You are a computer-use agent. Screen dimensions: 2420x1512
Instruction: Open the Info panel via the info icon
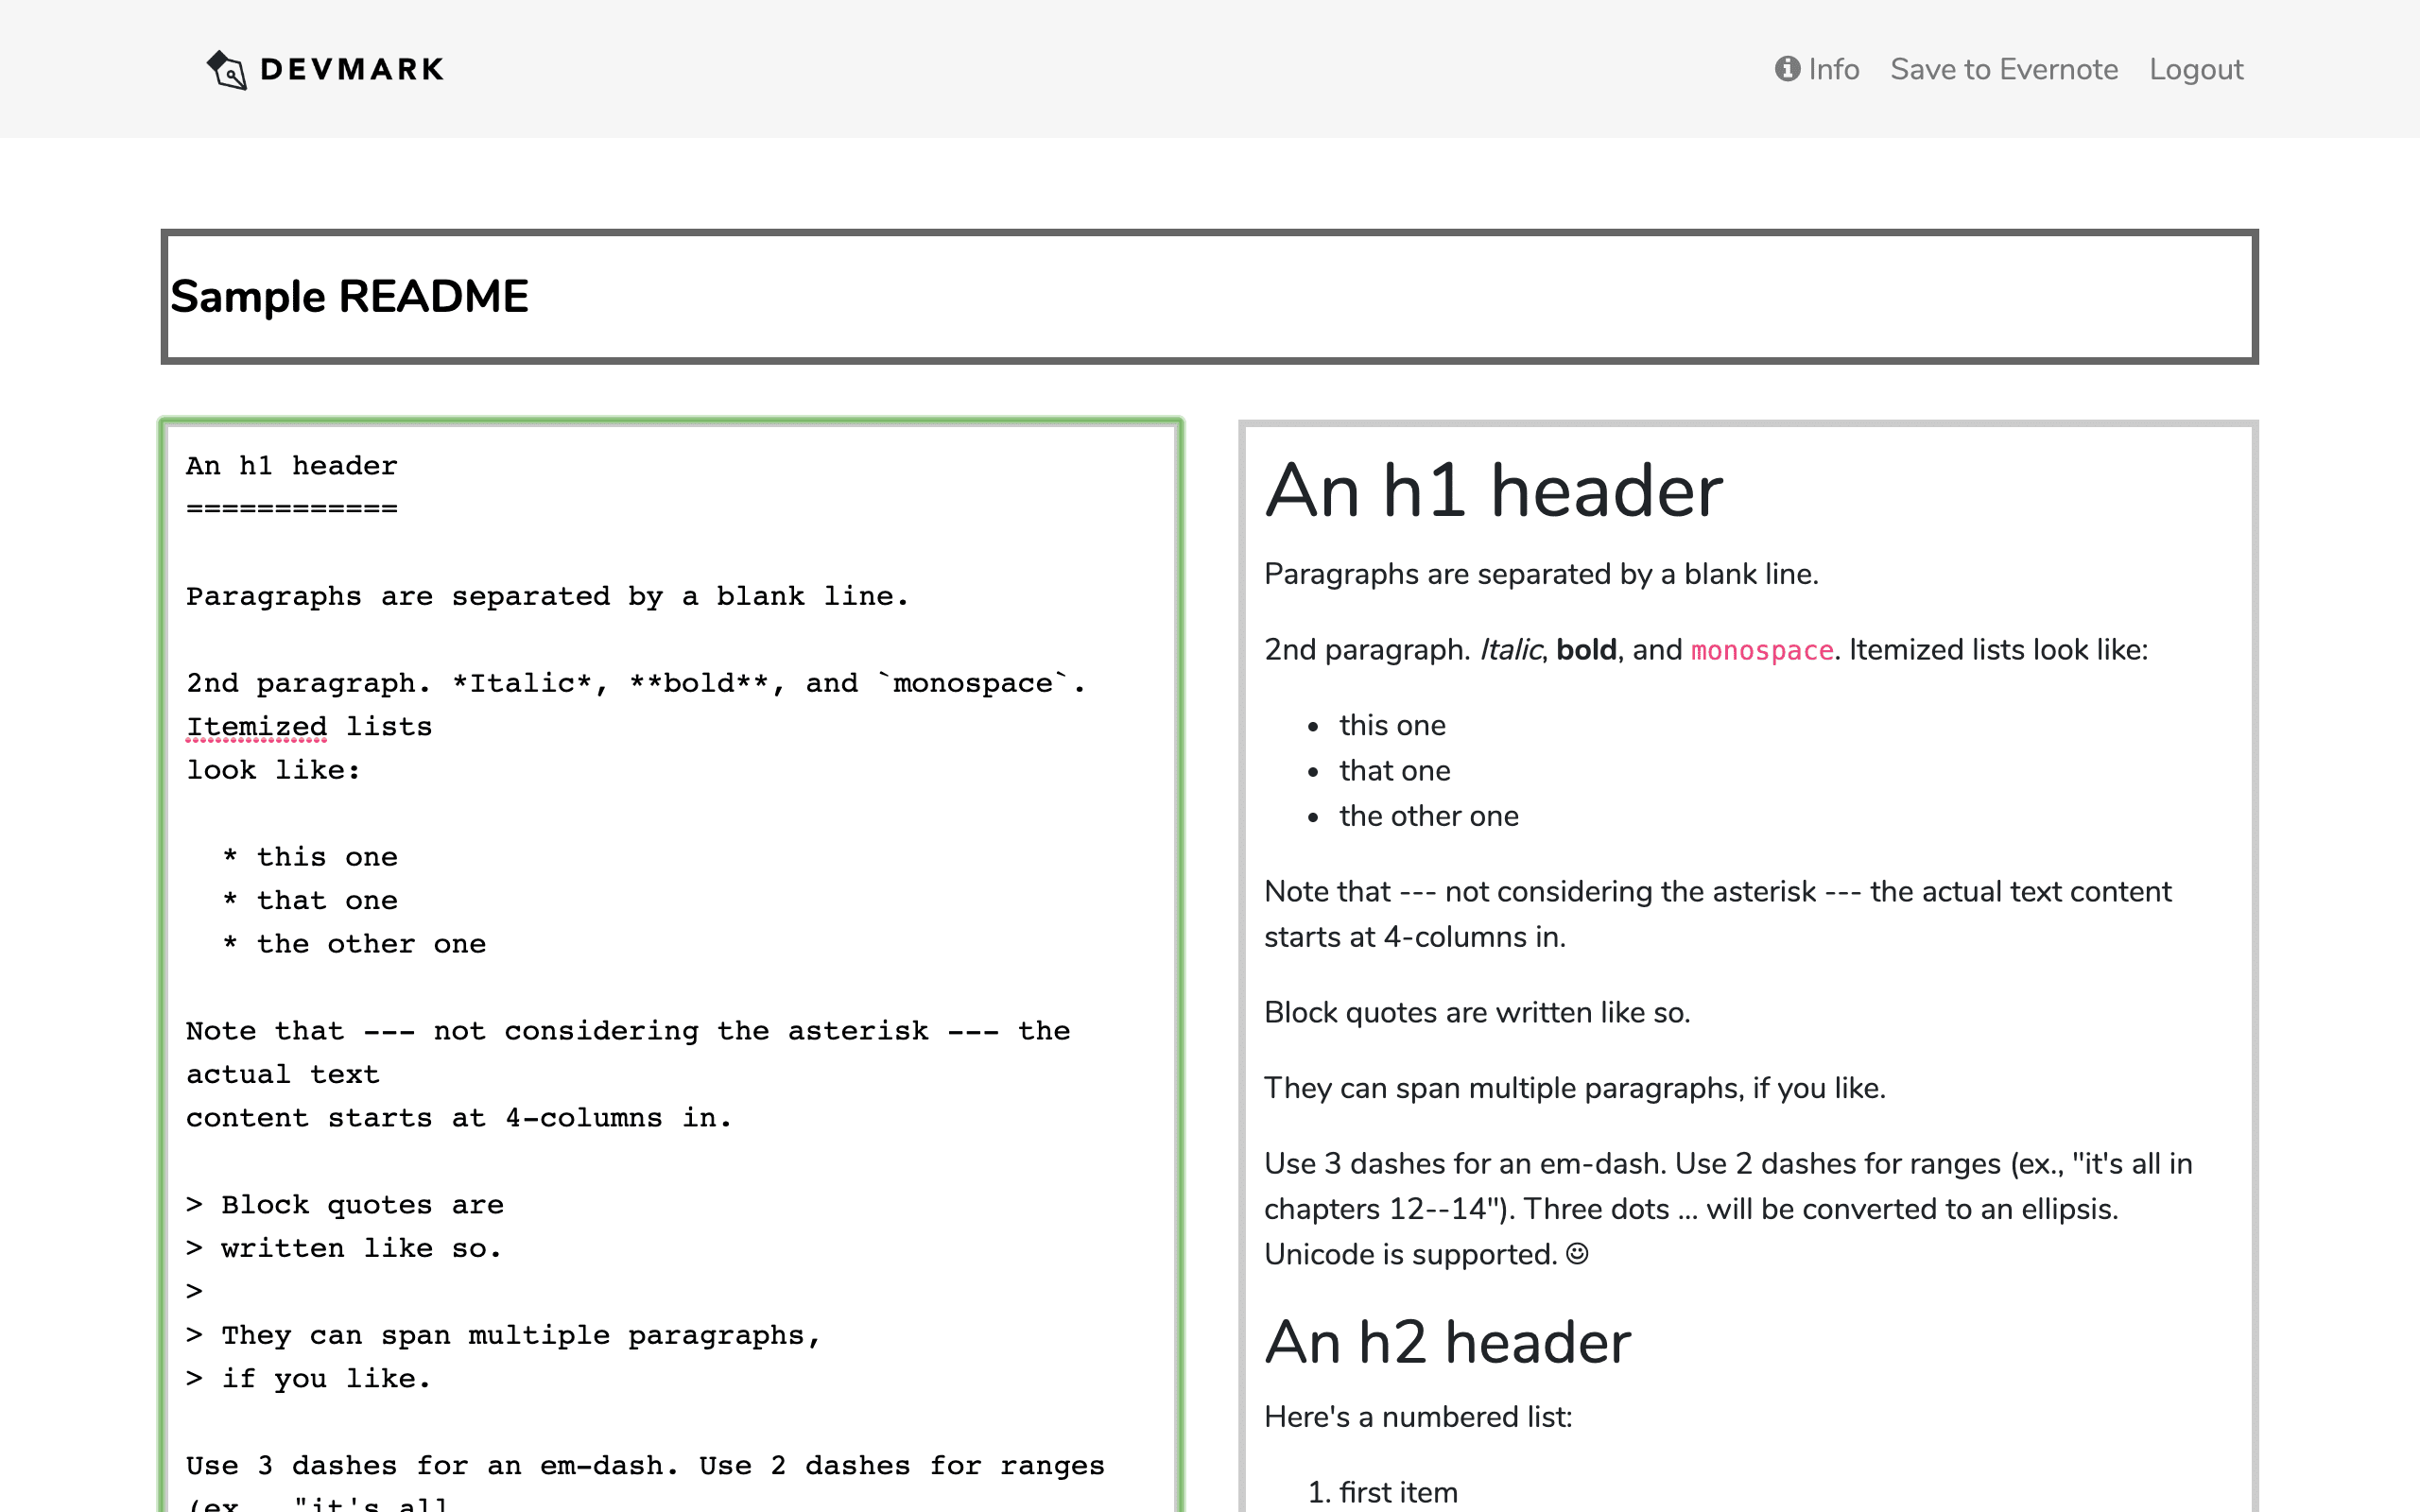[1786, 68]
